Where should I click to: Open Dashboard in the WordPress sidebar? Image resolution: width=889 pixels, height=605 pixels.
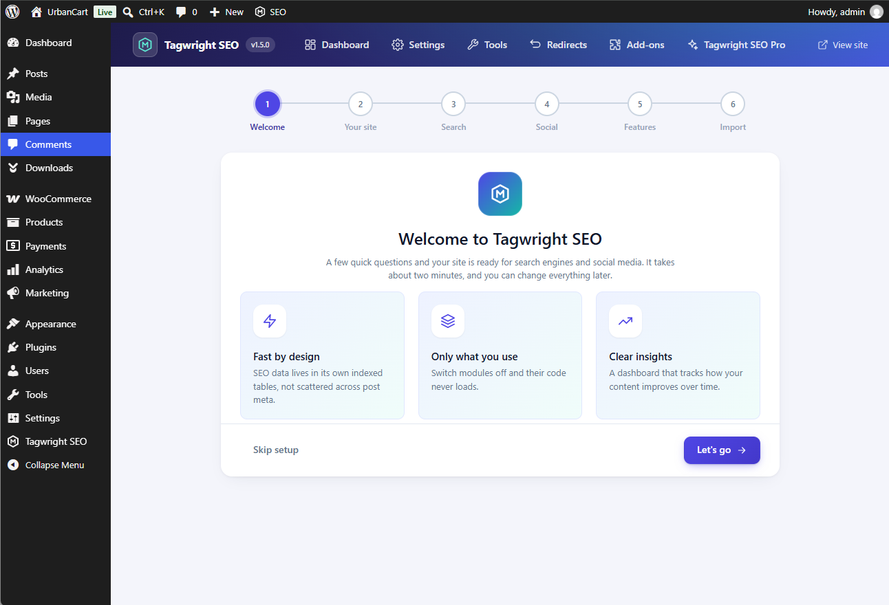pyautogui.click(x=55, y=43)
